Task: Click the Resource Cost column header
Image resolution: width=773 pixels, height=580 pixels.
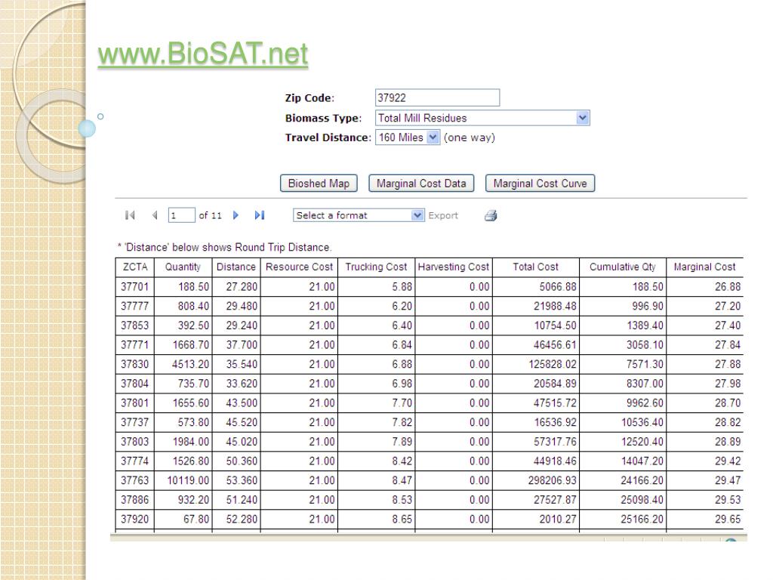Action: coord(299,267)
